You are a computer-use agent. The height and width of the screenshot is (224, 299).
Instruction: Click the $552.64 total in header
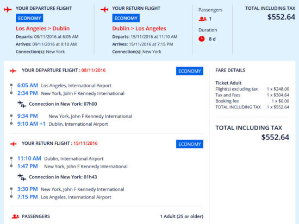281,17
